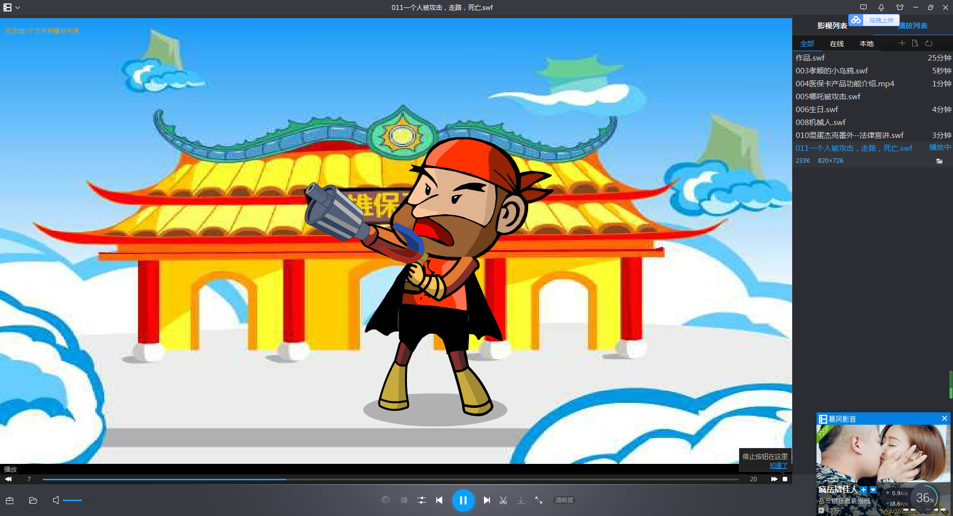Click the 拖拽上传 upload button
The height and width of the screenshot is (516, 953).
[x=881, y=20]
